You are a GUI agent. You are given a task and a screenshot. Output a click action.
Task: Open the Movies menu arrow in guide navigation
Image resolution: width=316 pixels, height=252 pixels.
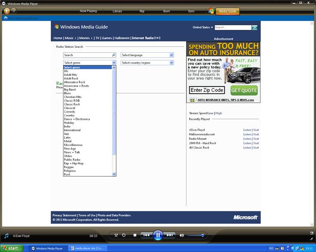point(92,38)
